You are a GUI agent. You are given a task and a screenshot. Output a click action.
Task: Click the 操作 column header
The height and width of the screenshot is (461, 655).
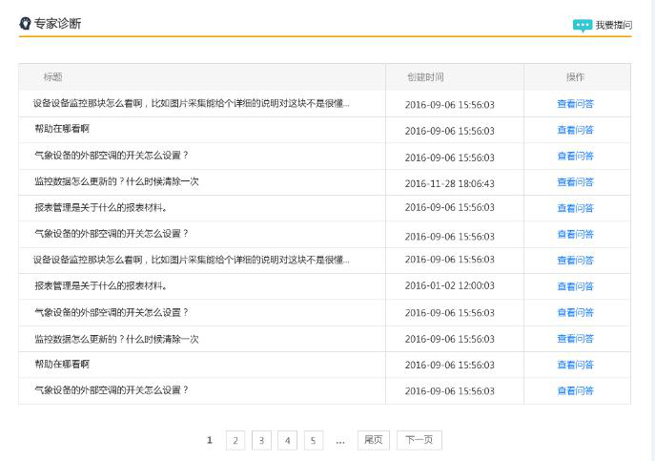575,77
